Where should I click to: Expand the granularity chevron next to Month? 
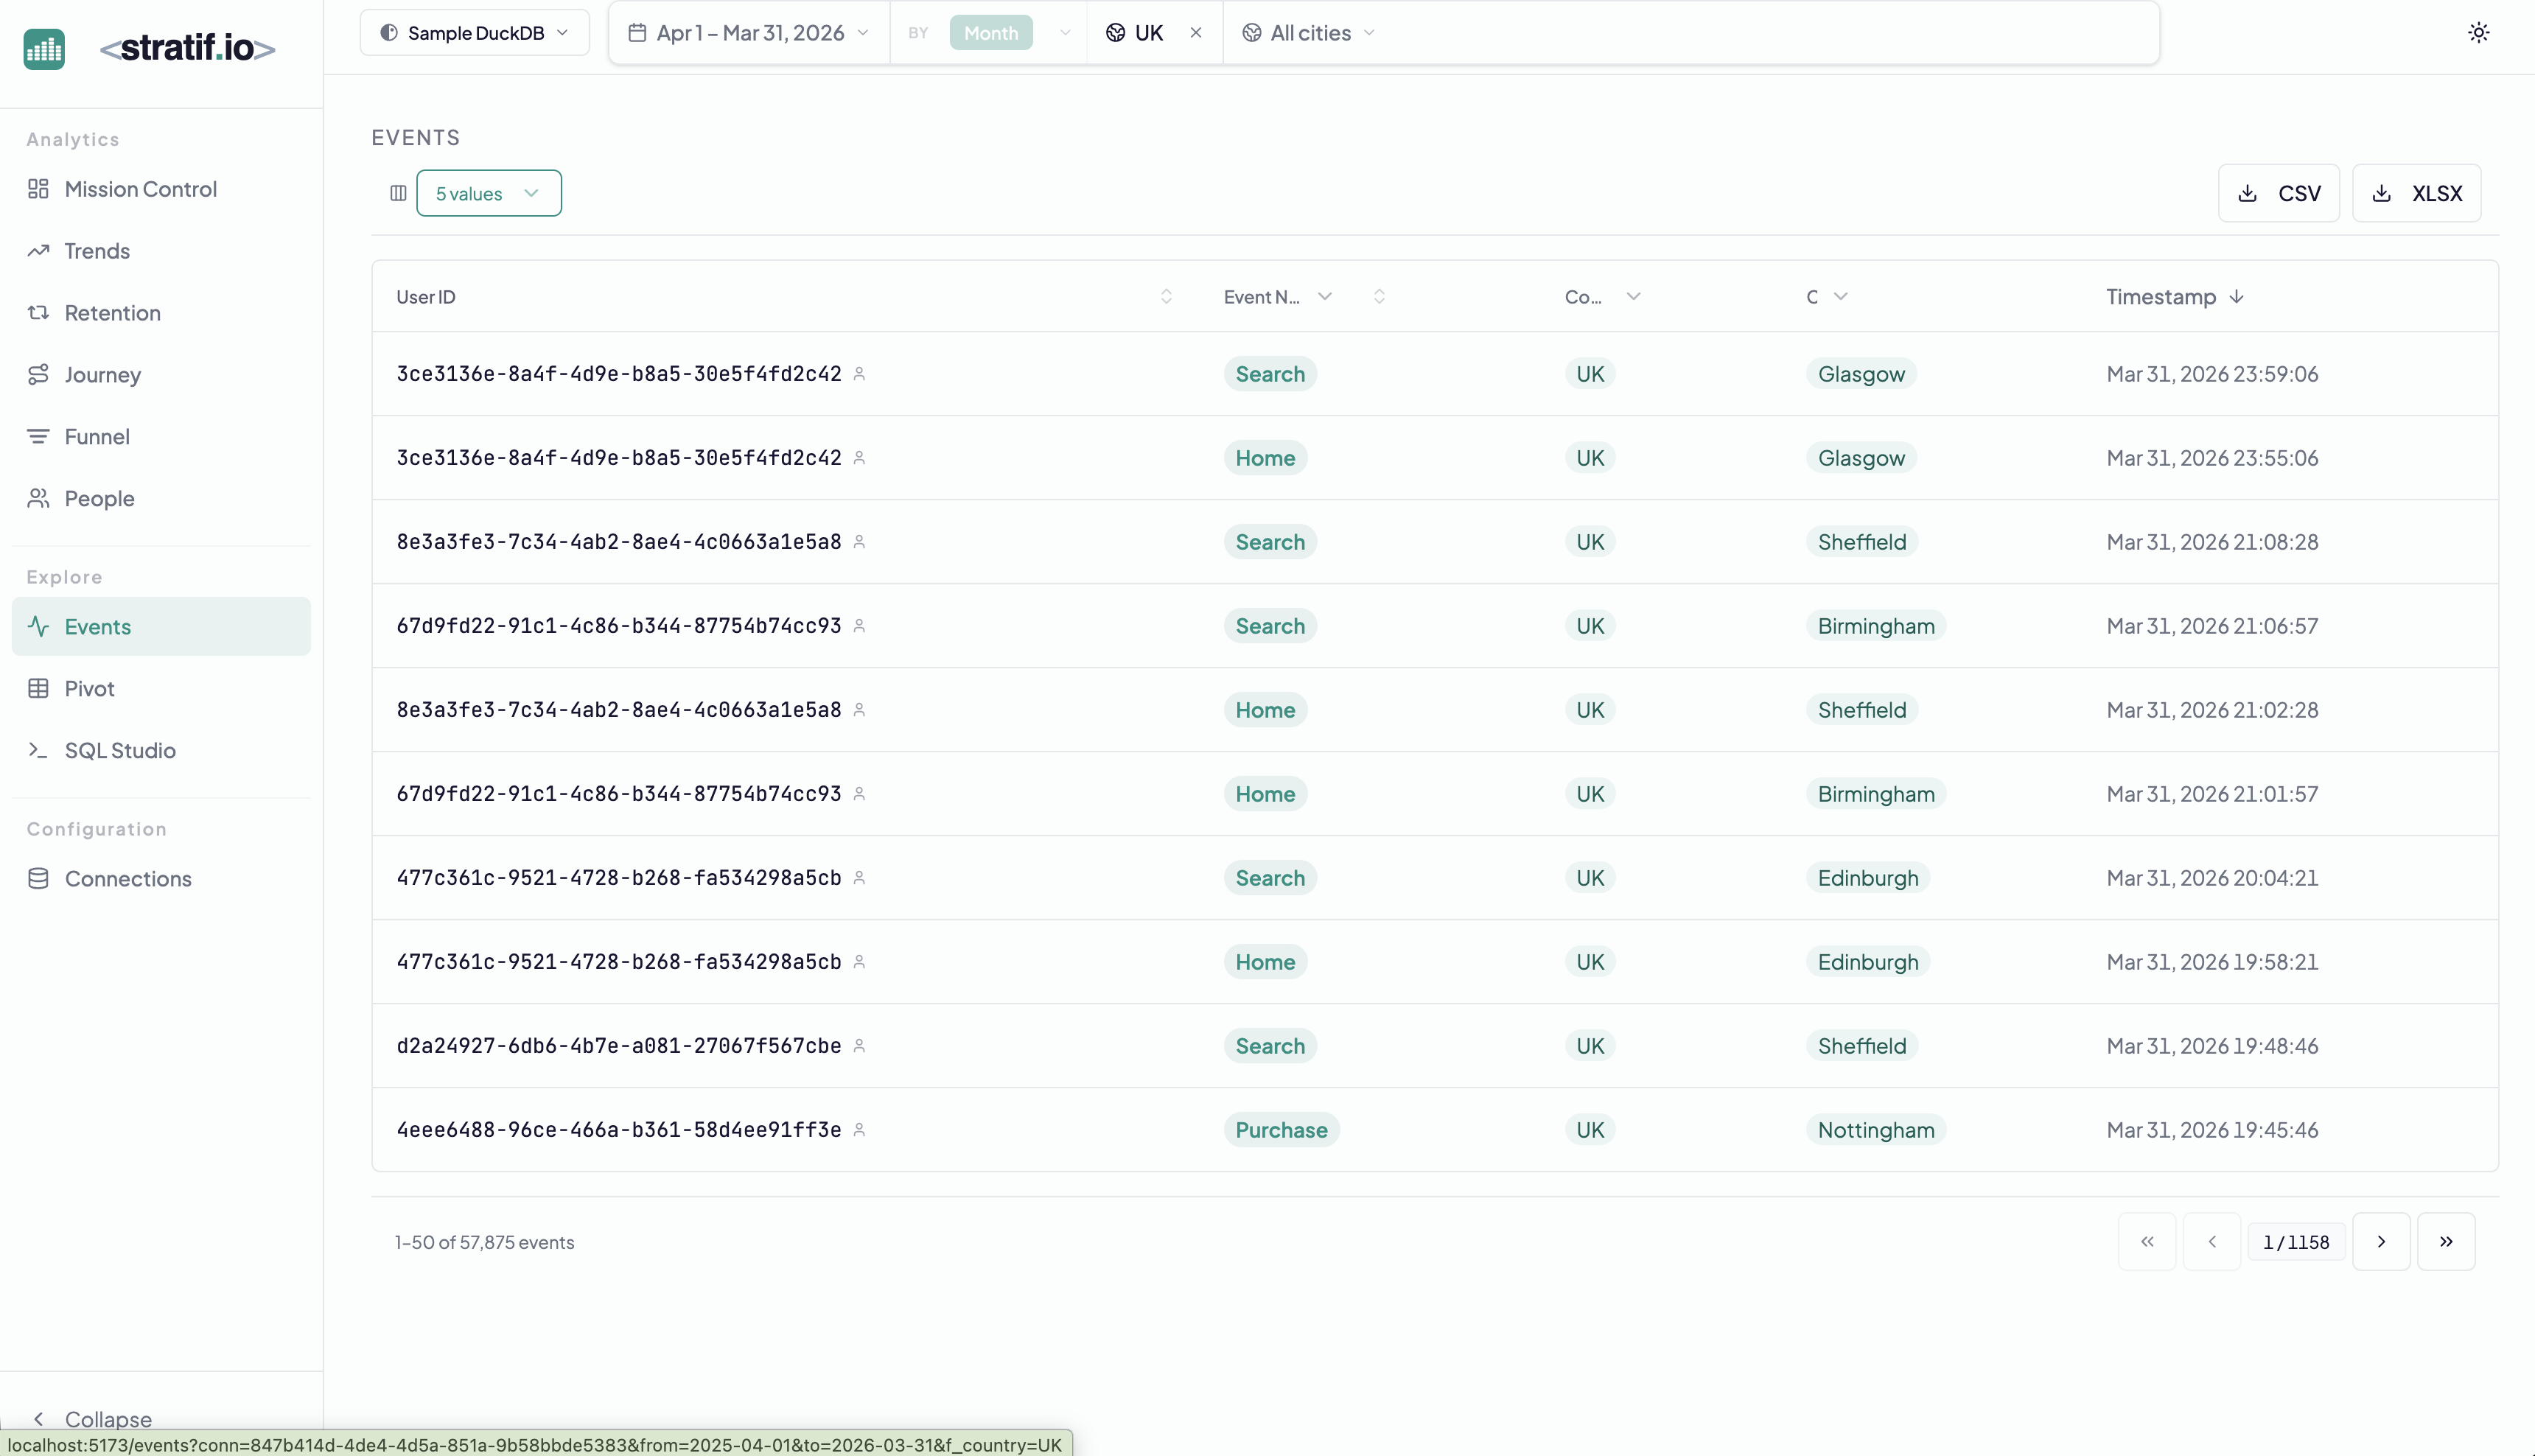(x=1065, y=32)
